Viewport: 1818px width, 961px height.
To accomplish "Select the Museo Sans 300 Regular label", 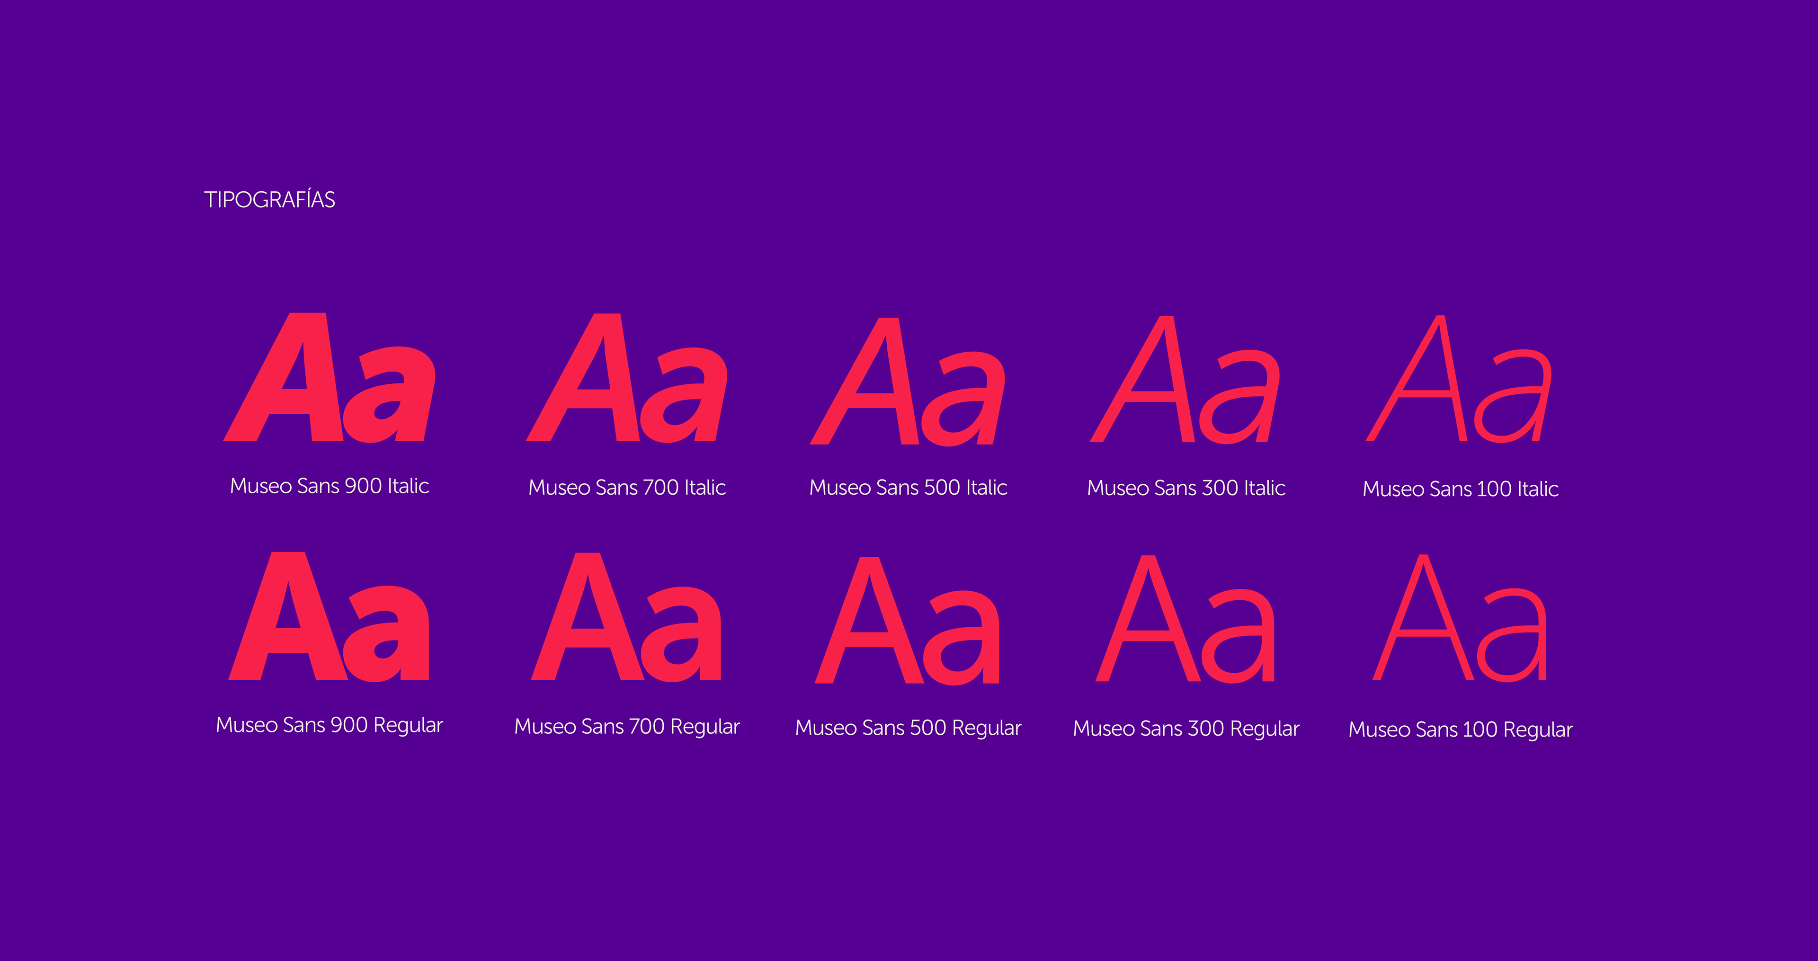I will 1186,730.
